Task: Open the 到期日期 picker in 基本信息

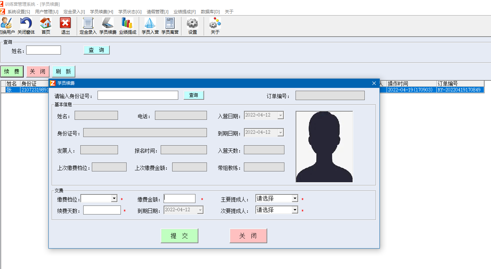Action: [280, 132]
